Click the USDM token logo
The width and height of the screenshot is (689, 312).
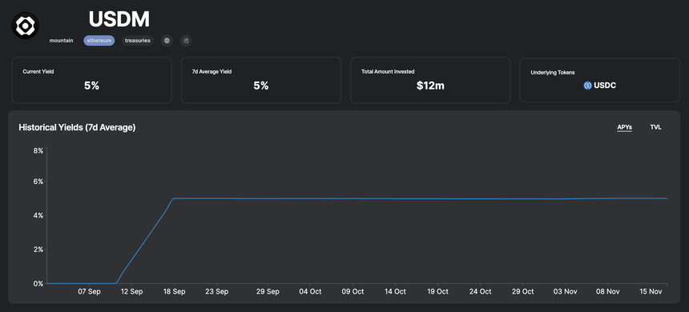[25, 26]
